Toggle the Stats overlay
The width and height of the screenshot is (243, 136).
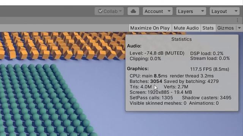(x=208, y=28)
